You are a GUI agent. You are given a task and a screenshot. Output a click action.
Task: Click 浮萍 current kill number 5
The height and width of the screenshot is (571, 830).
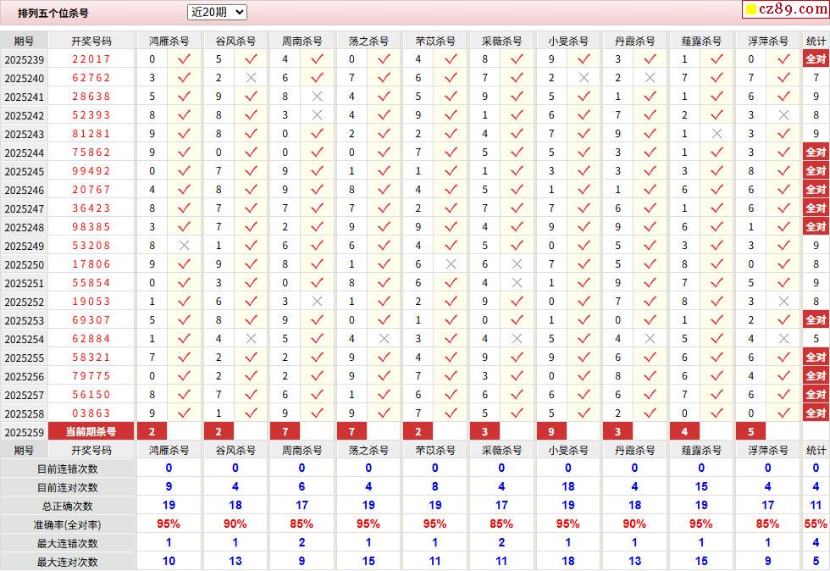pos(750,432)
